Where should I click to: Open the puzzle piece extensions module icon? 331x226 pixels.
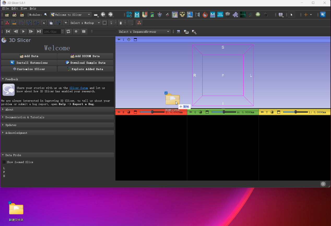pyautogui.click(x=235, y=15)
